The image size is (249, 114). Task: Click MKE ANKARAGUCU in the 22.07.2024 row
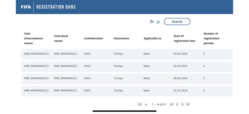click(36, 91)
